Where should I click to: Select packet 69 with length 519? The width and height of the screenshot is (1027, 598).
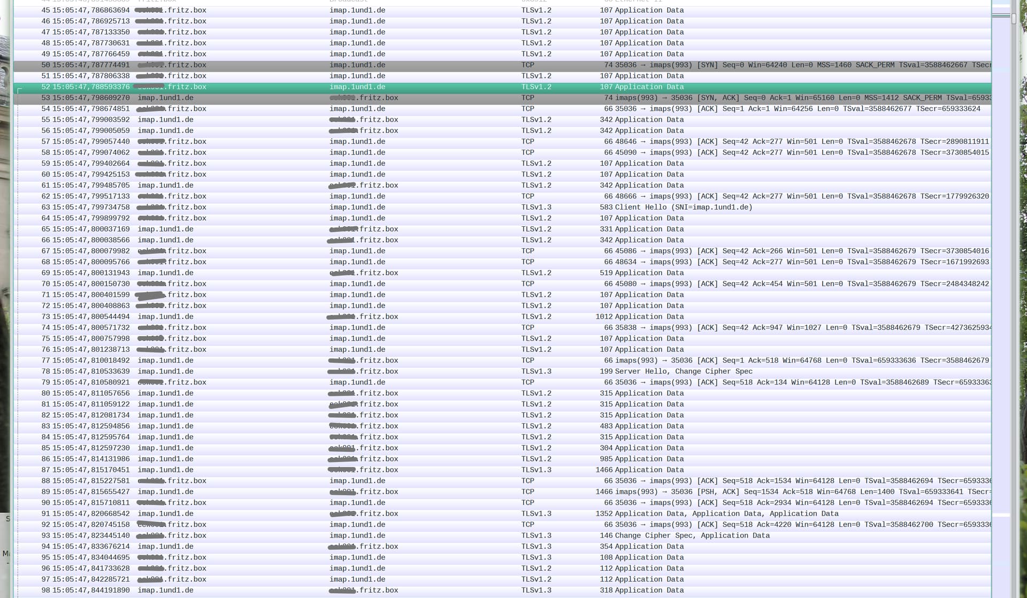pyautogui.click(x=502, y=273)
